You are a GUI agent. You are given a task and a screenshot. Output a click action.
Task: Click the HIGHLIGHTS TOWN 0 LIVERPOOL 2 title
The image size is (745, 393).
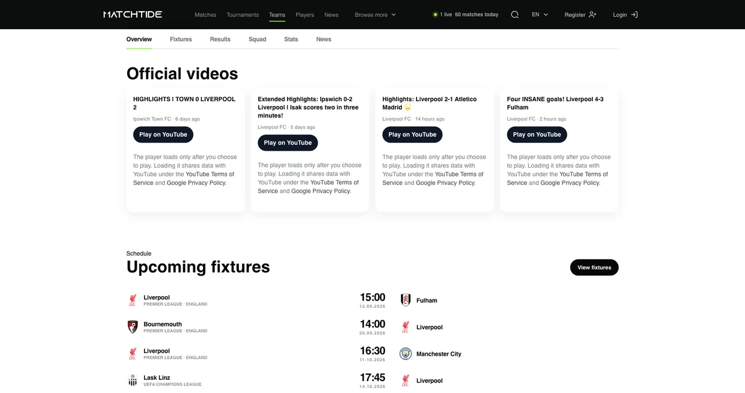click(x=184, y=103)
